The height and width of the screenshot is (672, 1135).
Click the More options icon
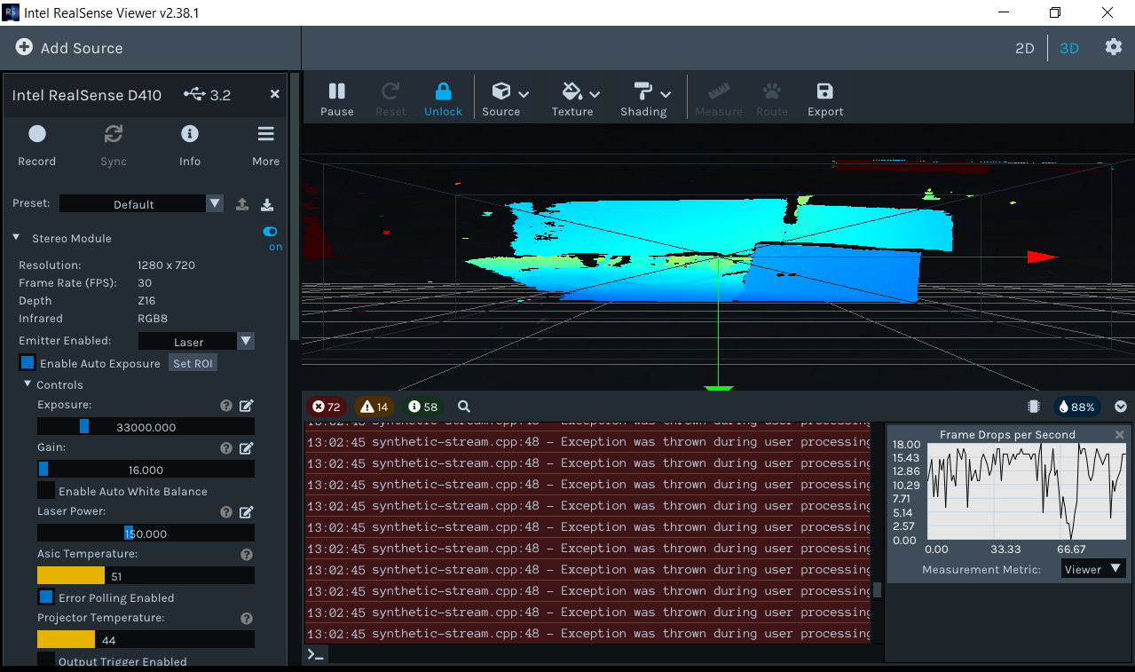[265, 133]
